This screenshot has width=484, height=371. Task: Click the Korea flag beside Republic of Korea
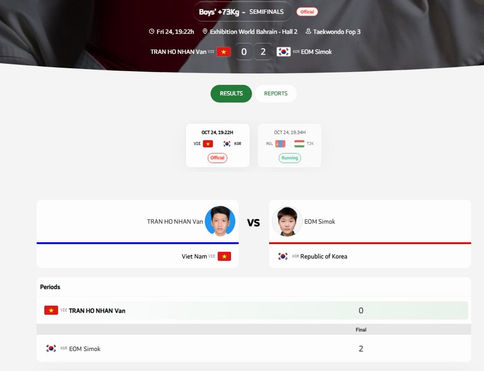pos(283,256)
